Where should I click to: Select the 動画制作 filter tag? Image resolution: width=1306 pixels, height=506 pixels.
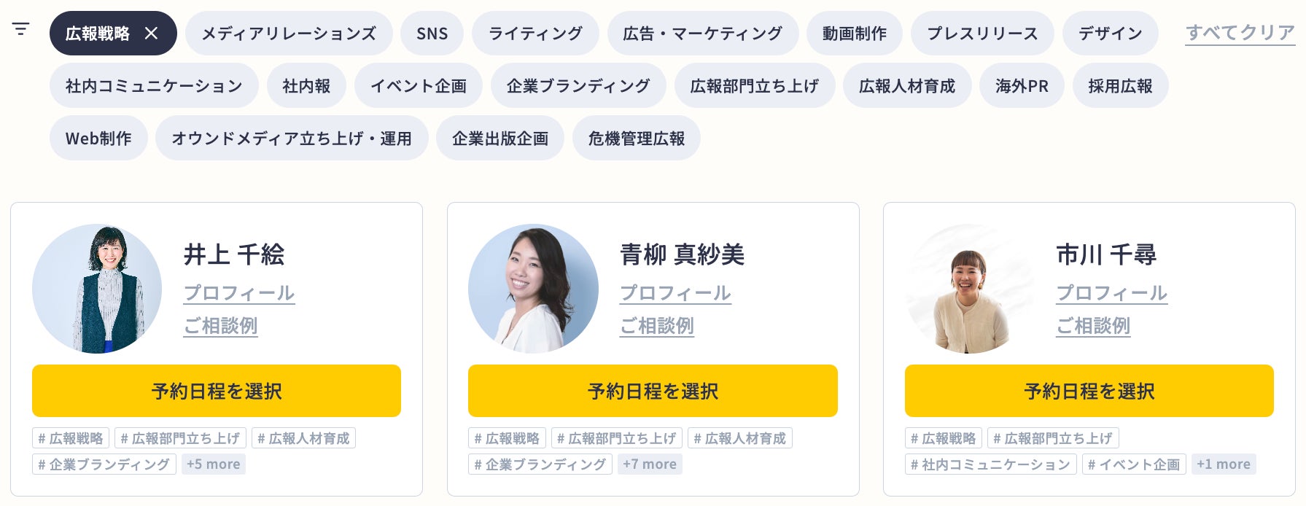coord(854,34)
